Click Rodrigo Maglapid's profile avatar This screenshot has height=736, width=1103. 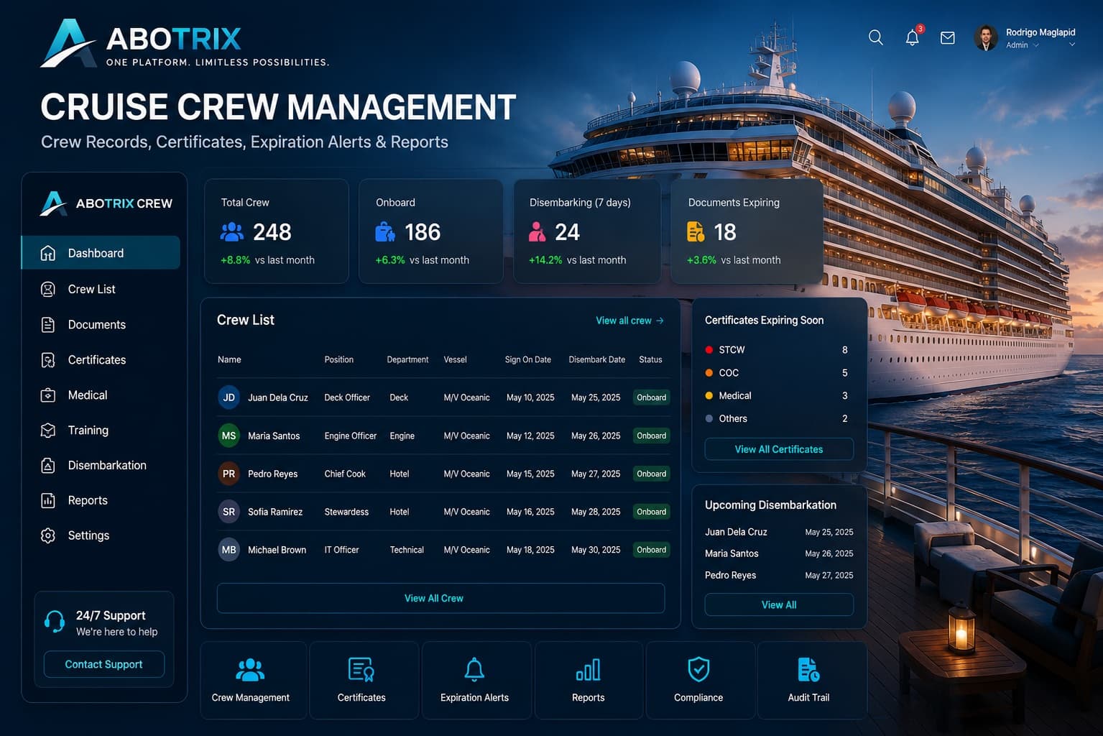986,38
